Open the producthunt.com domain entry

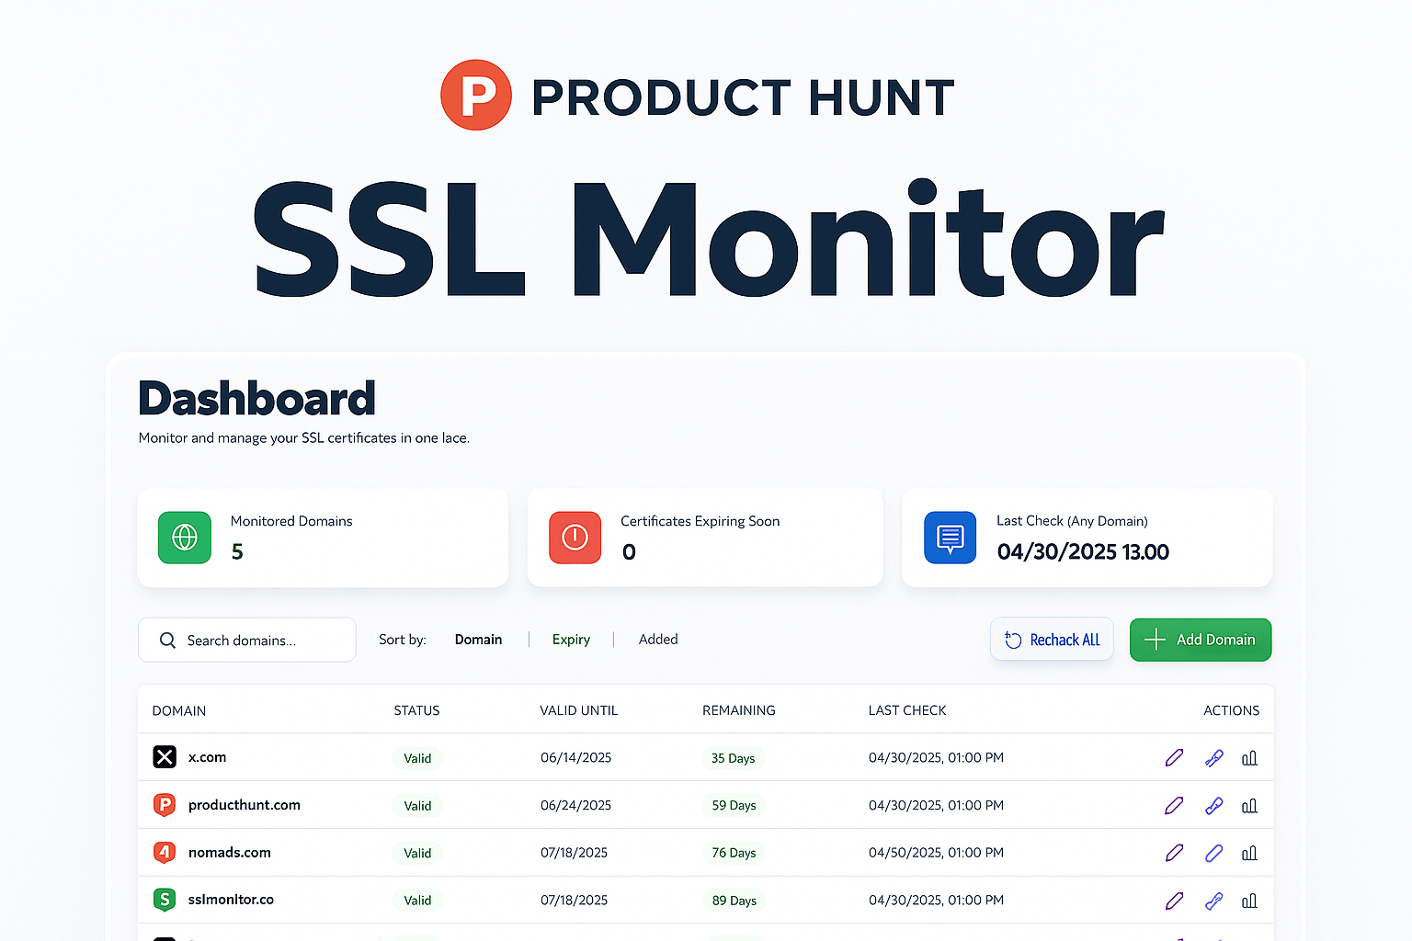[x=244, y=805]
